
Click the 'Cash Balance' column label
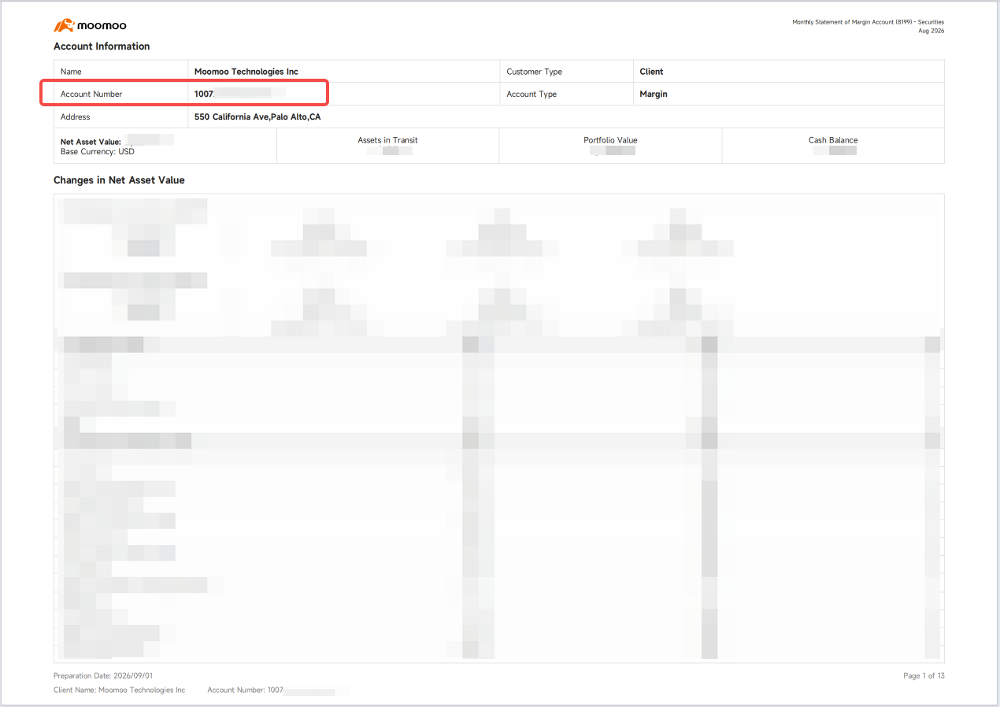pos(833,140)
